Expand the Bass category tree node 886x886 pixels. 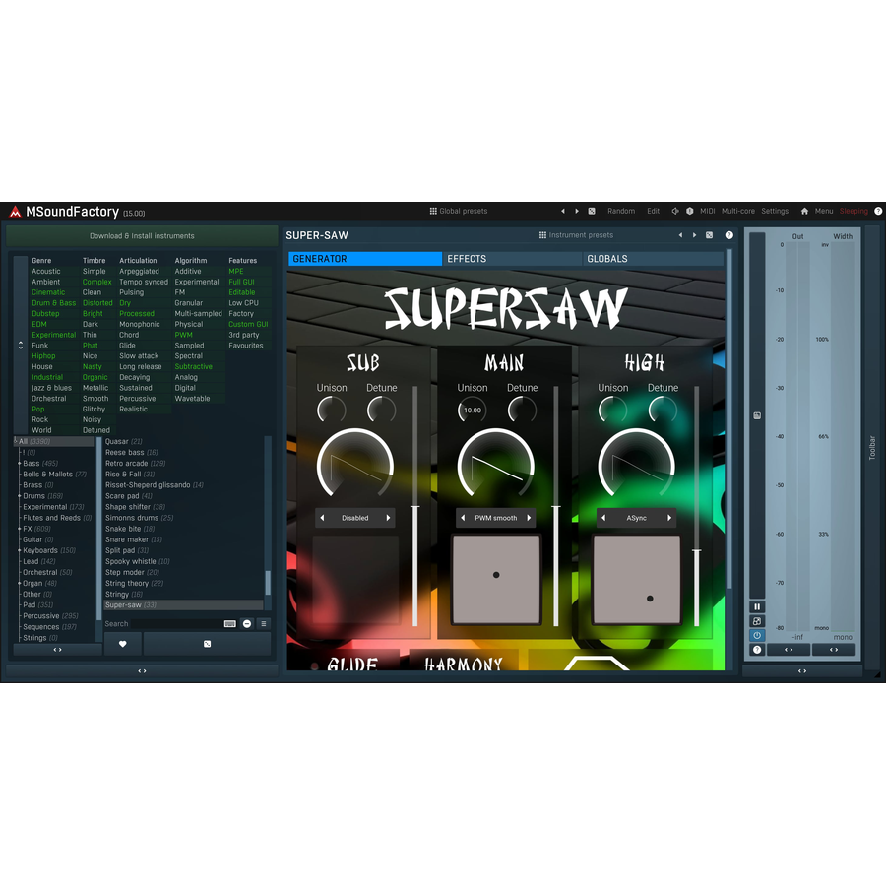click(20, 464)
